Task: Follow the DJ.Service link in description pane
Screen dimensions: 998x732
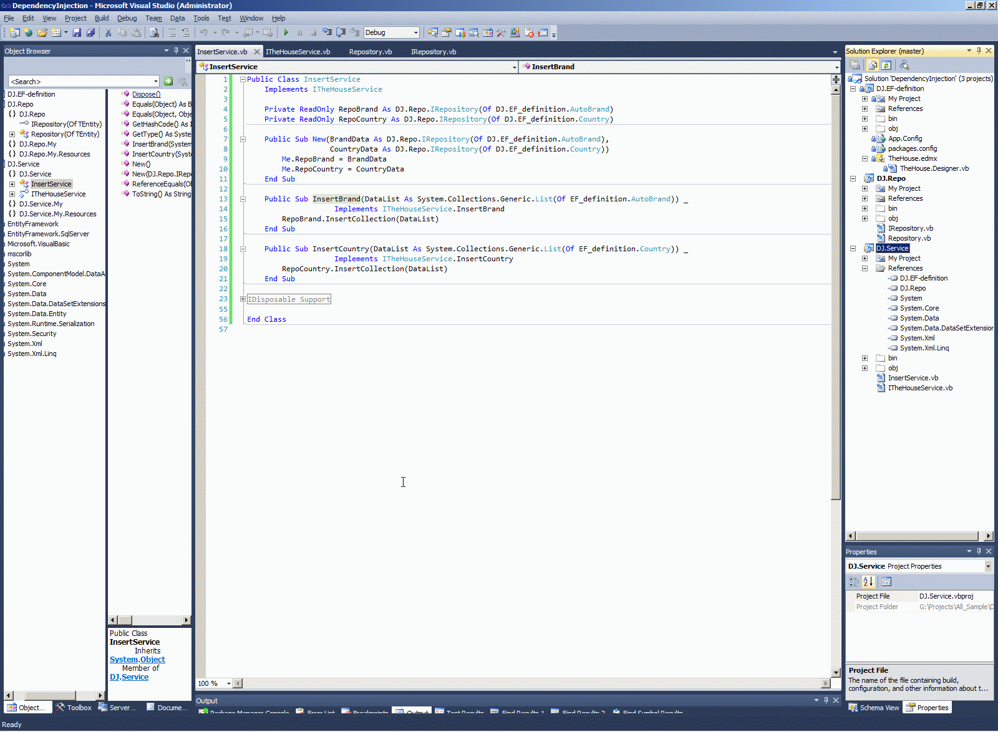Action: pyautogui.click(x=129, y=677)
